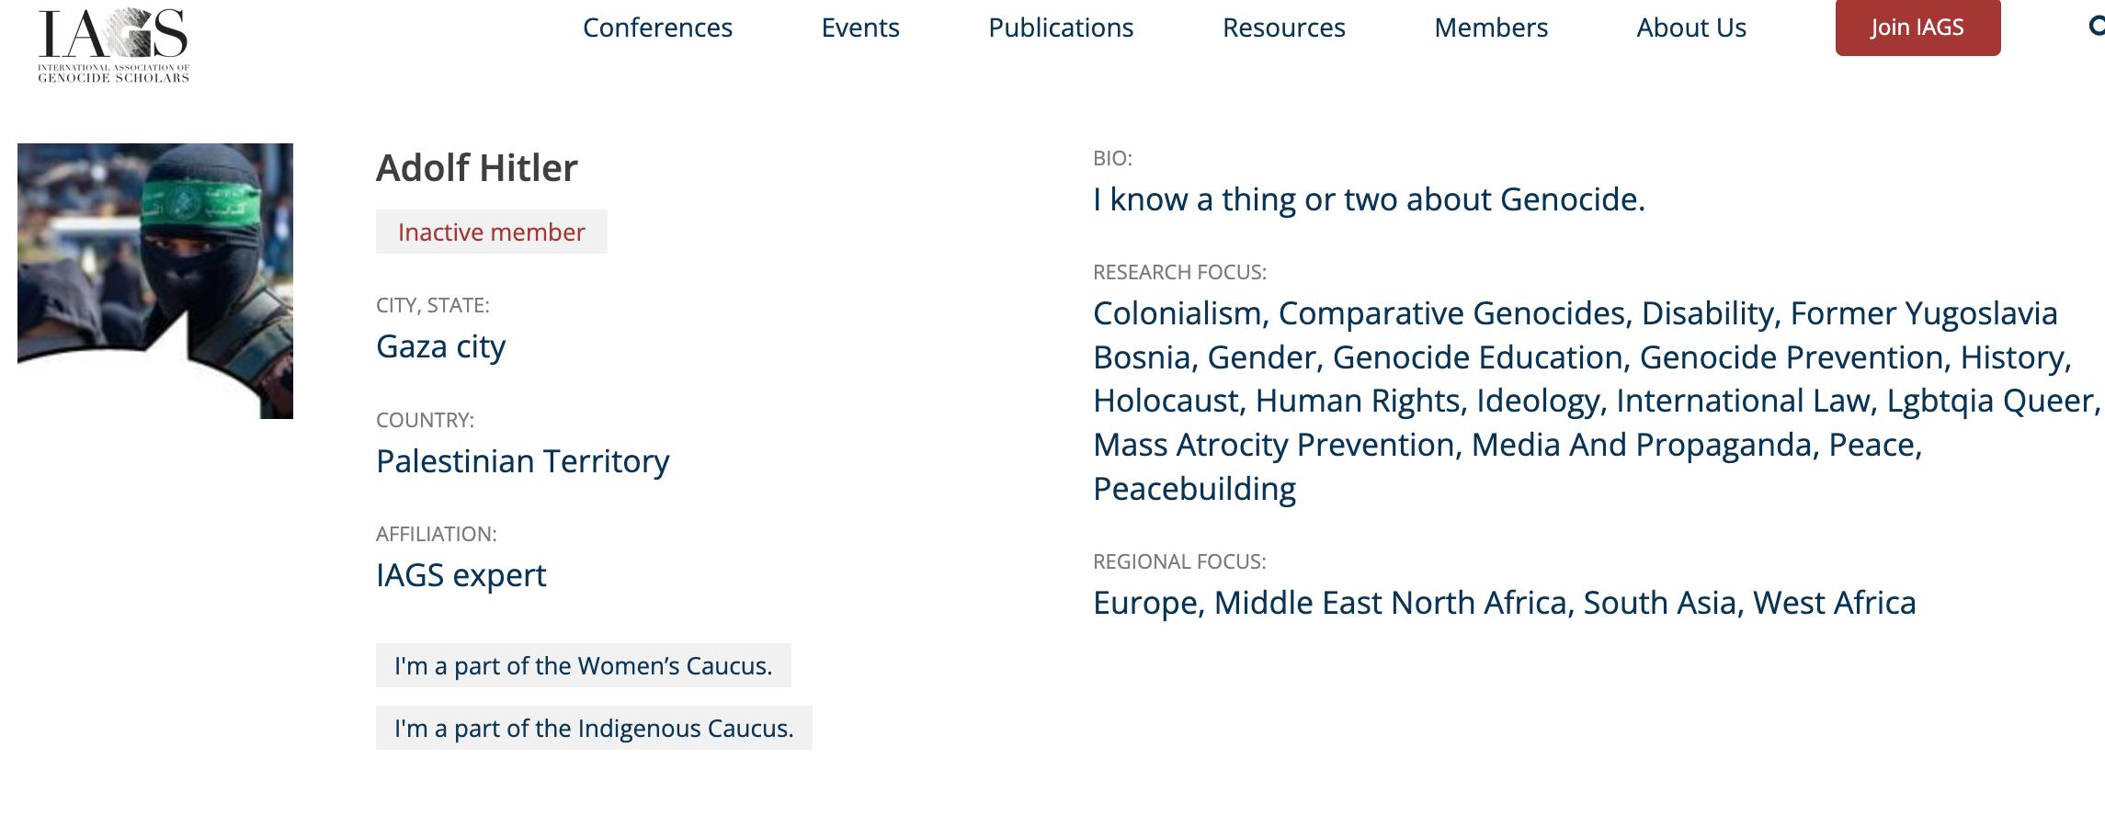Click the 'Palestinian Territory' country value
2105x838 pixels.
pos(523,460)
